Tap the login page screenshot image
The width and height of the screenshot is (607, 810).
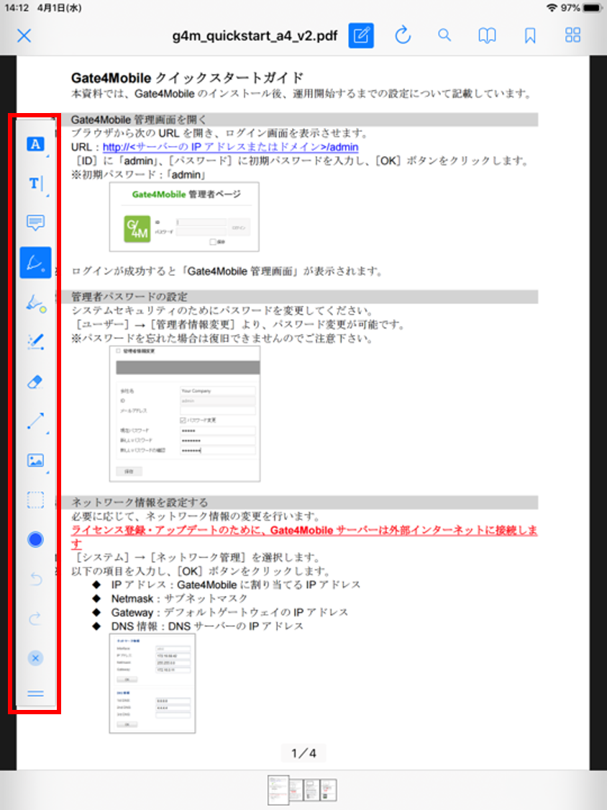pyautogui.click(x=184, y=217)
